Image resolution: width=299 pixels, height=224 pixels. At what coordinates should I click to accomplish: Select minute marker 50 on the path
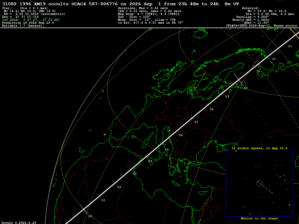pyautogui.click(x=90, y=216)
